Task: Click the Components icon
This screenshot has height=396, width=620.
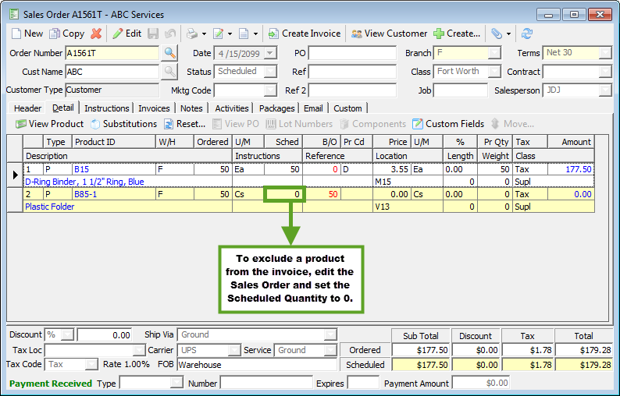Action: point(344,124)
